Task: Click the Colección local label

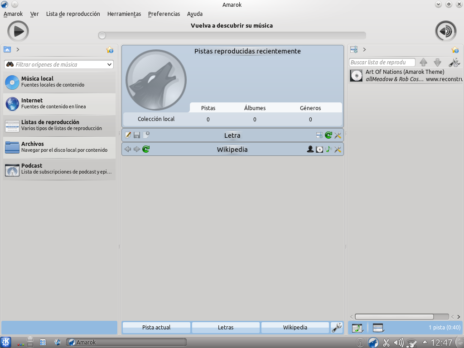Action: pos(156,119)
